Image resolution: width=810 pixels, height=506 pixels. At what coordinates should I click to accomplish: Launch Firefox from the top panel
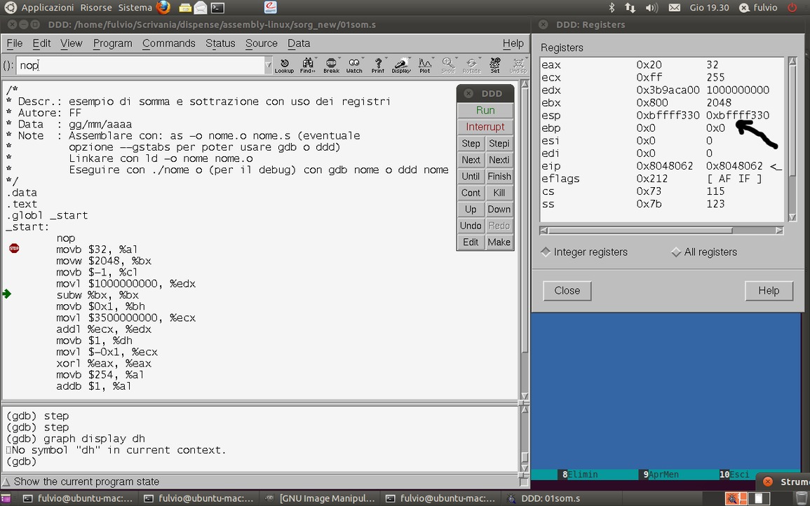163,8
